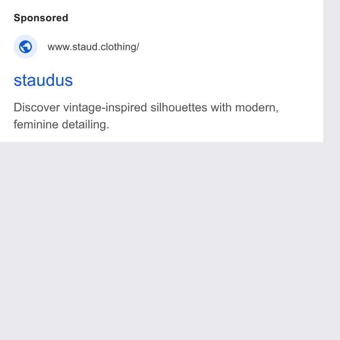Click the word feminine on the second line

coord(36,125)
